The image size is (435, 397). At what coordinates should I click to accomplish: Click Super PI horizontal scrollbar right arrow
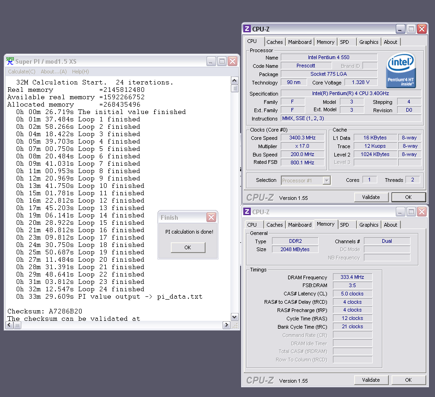pyautogui.click(x=226, y=325)
